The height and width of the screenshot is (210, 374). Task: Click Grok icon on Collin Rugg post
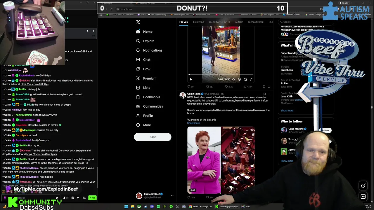(x=264, y=94)
